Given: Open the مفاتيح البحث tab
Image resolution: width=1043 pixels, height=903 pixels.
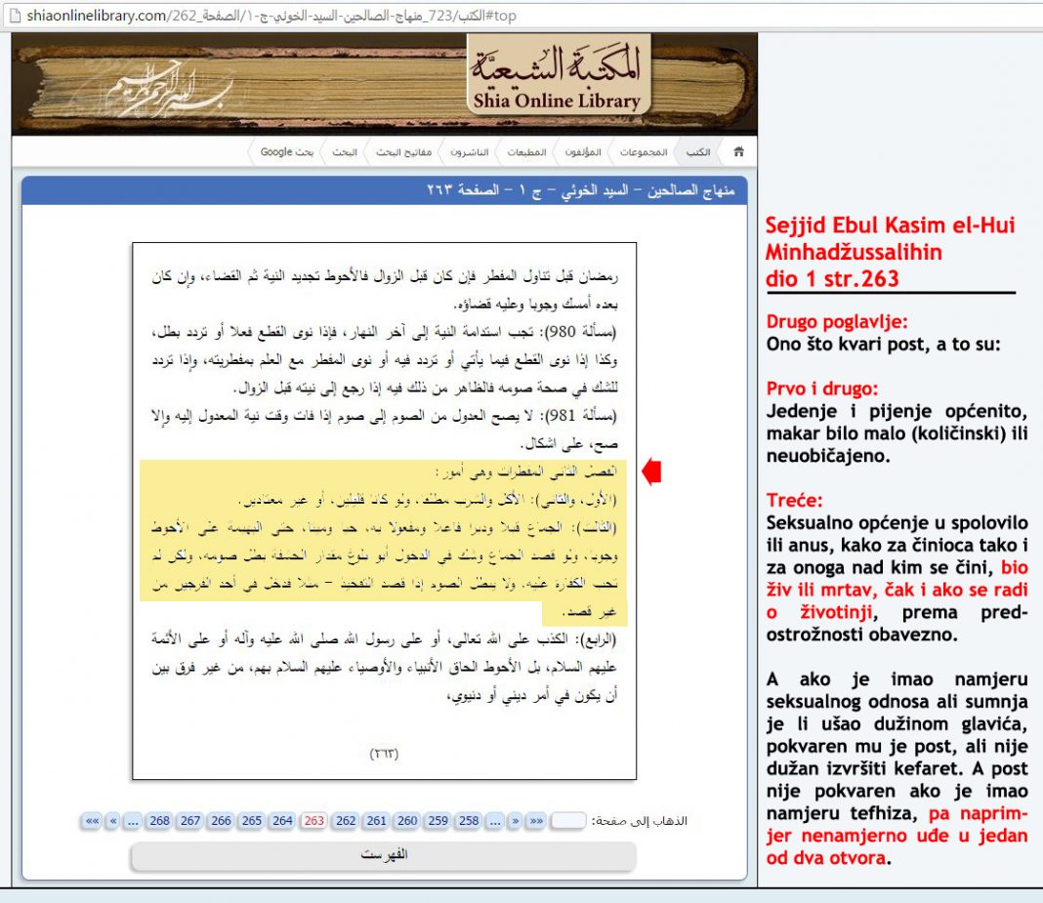Looking at the screenshot, I should coord(403,151).
